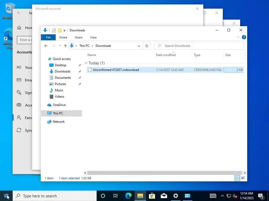The width and height of the screenshot is (269, 201).
Task: Open Access work briefcase icon in Settings
Action: pos(19,105)
